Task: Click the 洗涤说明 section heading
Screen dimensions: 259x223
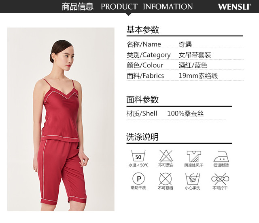Action: click(x=142, y=137)
